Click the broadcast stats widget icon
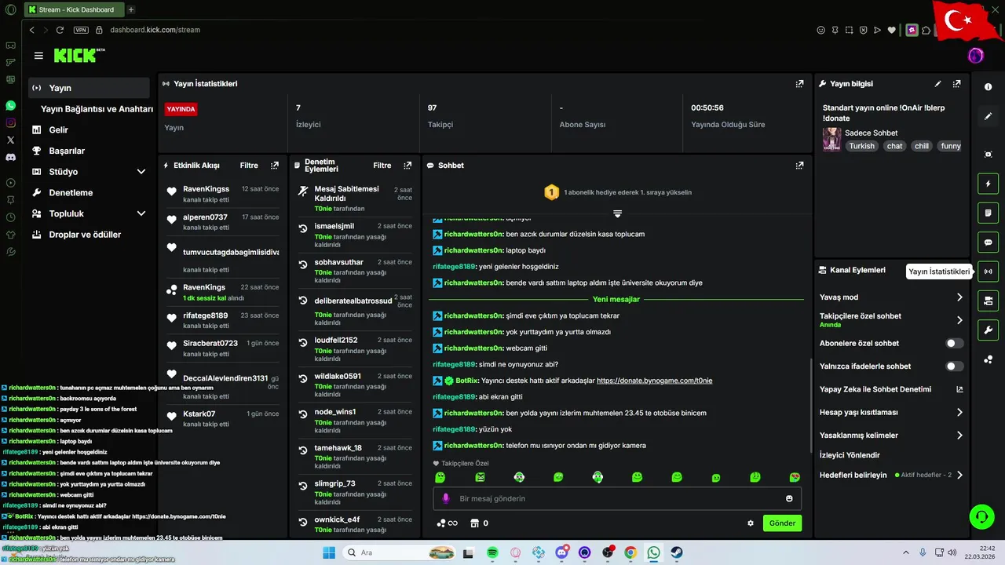 [x=988, y=272]
